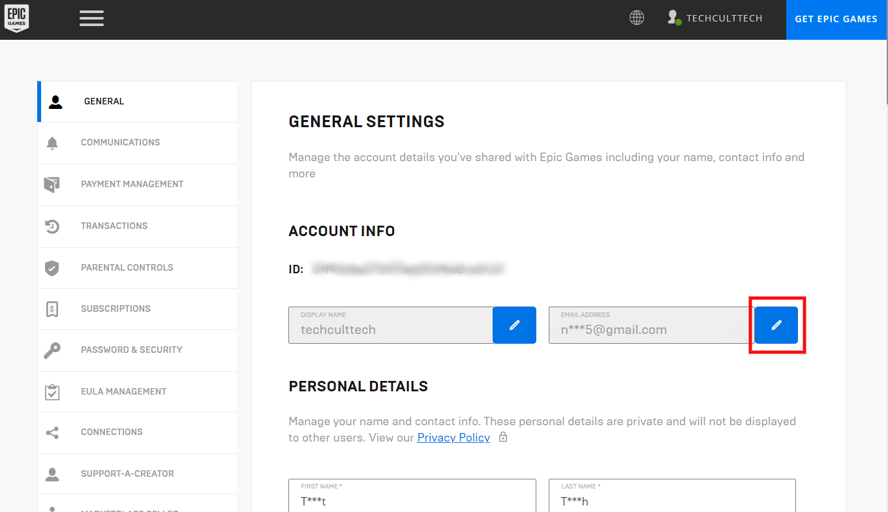888x512 pixels.
Task: Open the PASSWORD & SECURITY tab
Action: click(x=138, y=350)
